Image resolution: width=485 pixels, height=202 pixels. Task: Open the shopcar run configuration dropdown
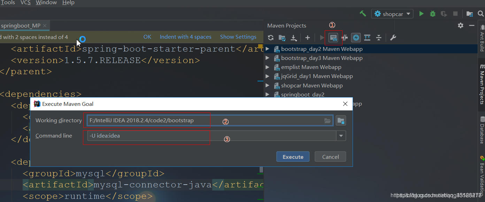392,14
